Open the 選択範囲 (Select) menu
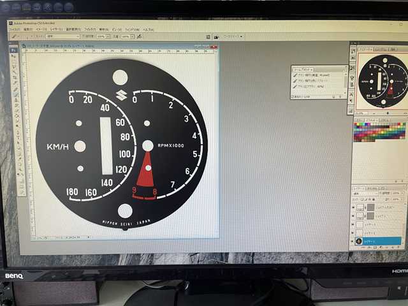 click(73, 29)
